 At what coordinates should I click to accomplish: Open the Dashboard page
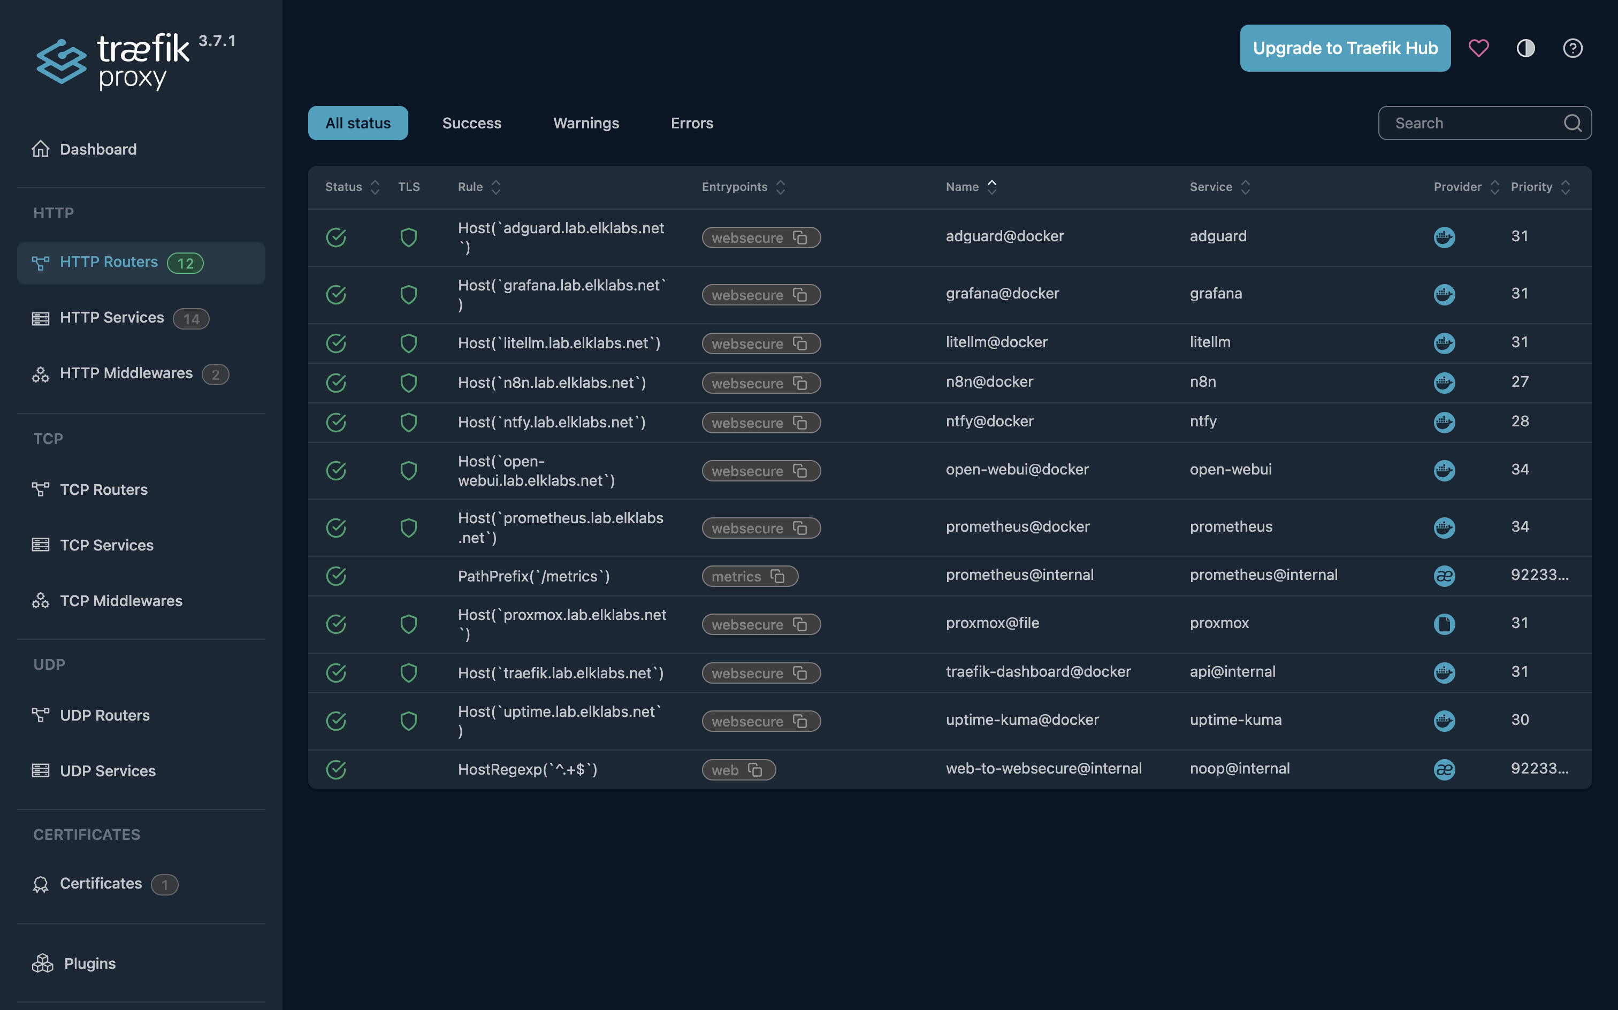(x=141, y=149)
